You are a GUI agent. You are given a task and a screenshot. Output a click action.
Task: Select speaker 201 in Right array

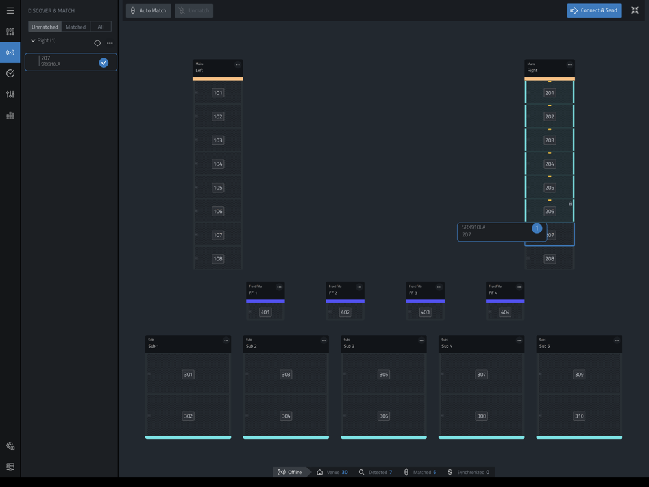coord(550,93)
